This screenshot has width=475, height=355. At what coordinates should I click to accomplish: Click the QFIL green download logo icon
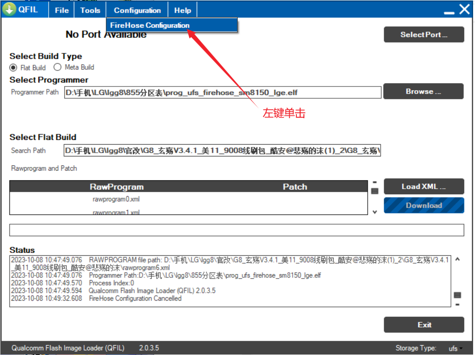pyautogui.click(x=9, y=9)
